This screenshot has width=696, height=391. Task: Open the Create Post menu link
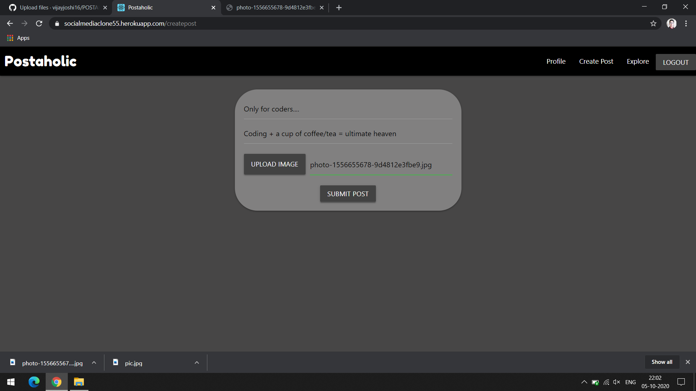[x=596, y=62]
